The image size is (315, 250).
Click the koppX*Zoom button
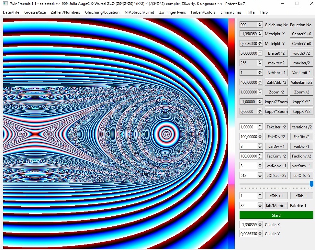276,102
